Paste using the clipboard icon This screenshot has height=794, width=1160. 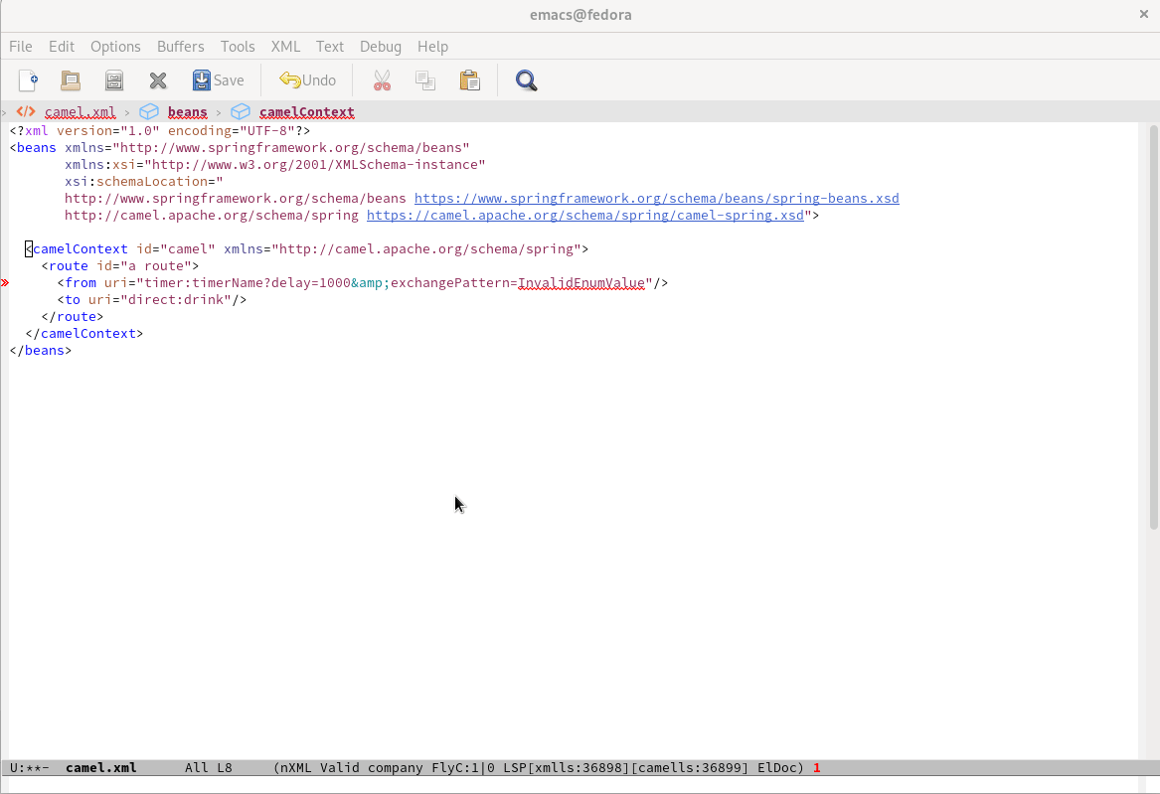coord(469,80)
